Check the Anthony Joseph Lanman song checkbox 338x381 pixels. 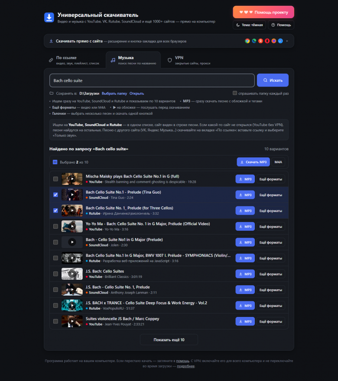(x=56, y=290)
